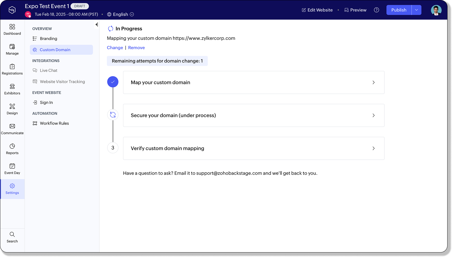Click the https://www.zylkercorp.com domain text

click(204, 38)
